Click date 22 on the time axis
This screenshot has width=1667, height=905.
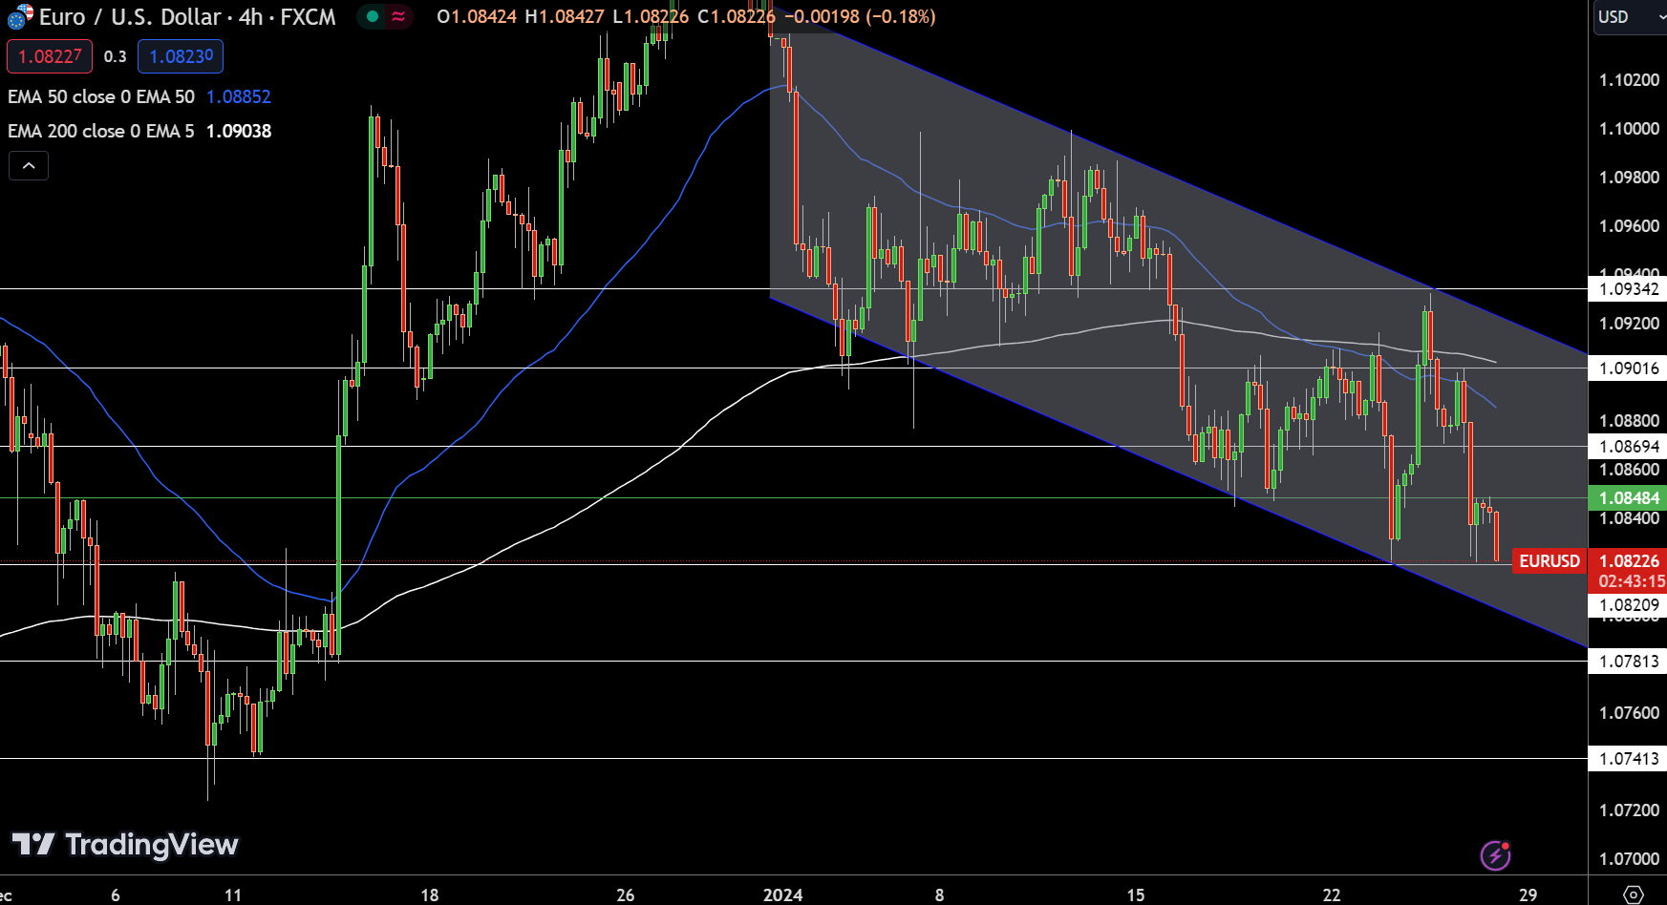(x=1332, y=894)
